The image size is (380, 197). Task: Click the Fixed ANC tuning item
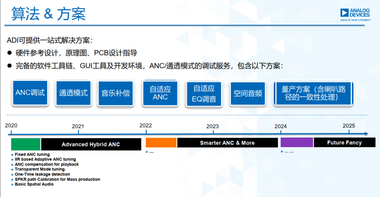(x=32, y=155)
